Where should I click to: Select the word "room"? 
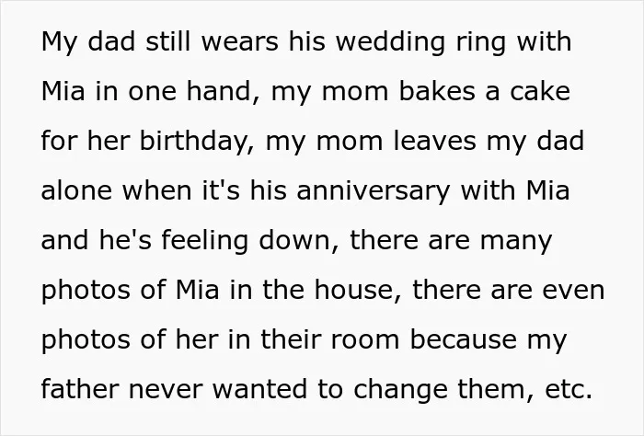364,340
